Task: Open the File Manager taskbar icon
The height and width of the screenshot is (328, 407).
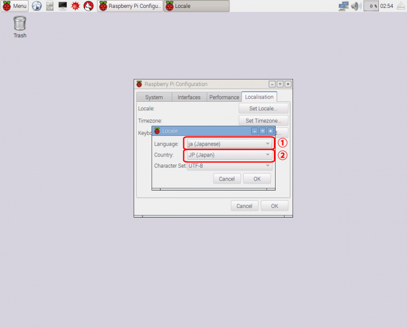Action: tap(50, 6)
